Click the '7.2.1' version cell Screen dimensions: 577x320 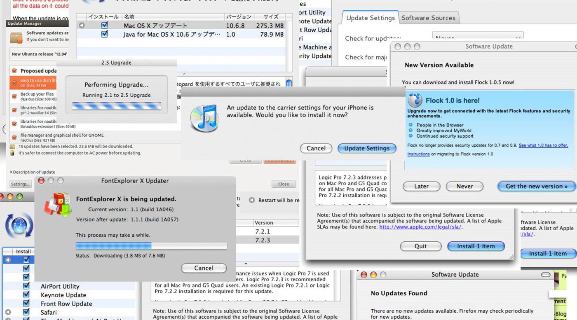(x=263, y=231)
